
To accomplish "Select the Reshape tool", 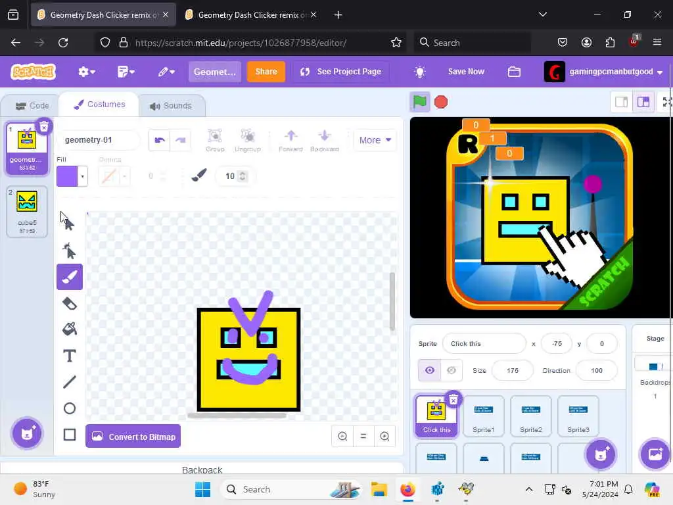I will click(69, 251).
